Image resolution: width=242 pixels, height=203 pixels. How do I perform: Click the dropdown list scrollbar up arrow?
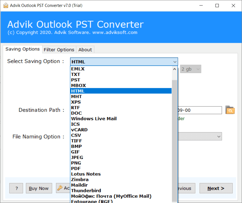click(x=175, y=69)
